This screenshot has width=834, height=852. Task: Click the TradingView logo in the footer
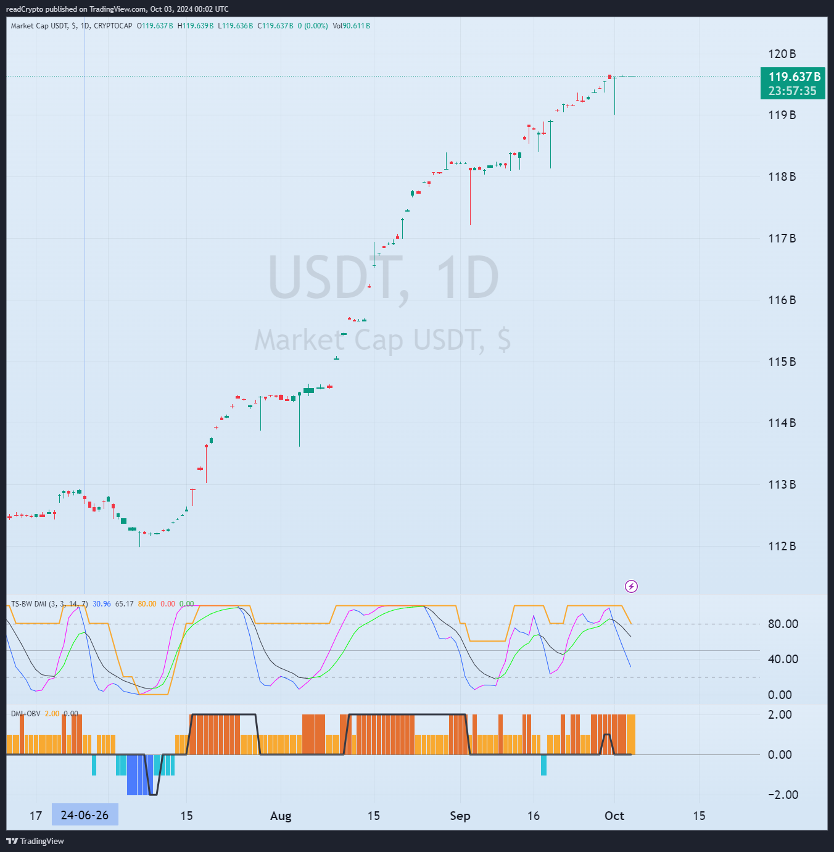pyautogui.click(x=35, y=841)
